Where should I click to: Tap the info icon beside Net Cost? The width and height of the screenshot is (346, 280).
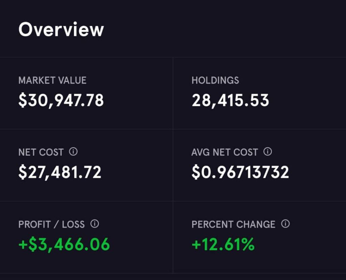(x=73, y=152)
